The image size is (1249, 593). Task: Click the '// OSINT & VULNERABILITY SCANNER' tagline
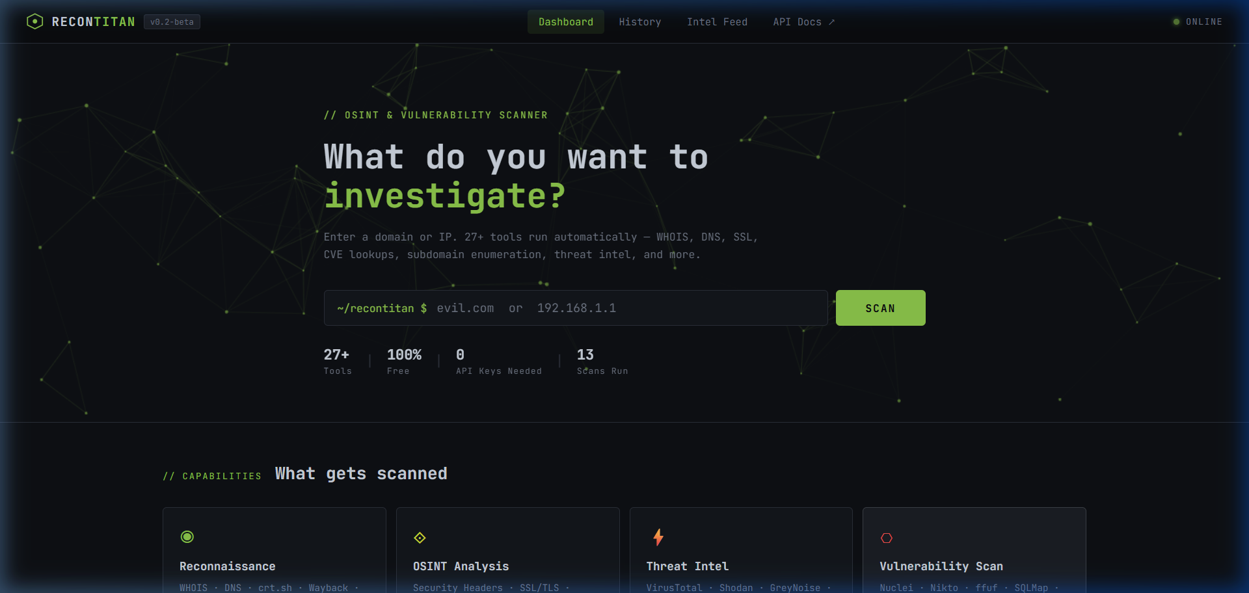436,115
